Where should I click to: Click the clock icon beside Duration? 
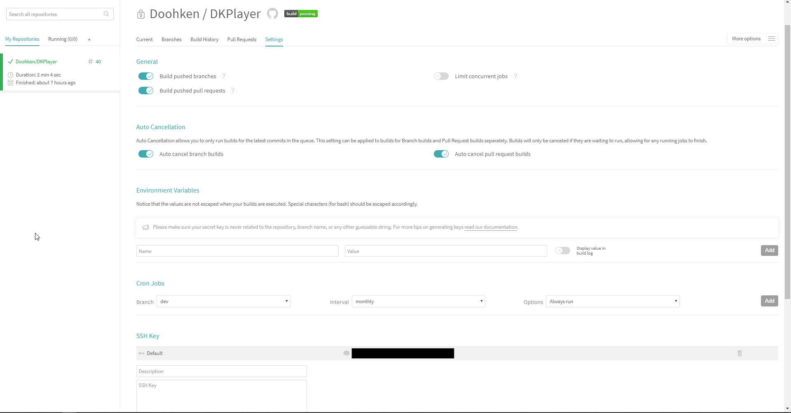tap(11, 75)
